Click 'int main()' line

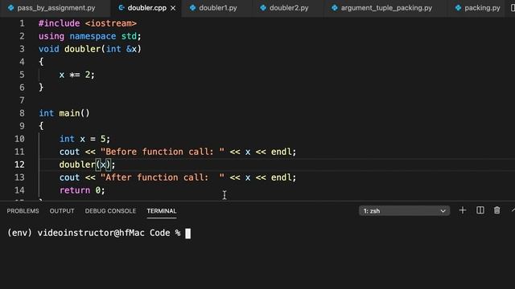64,113
